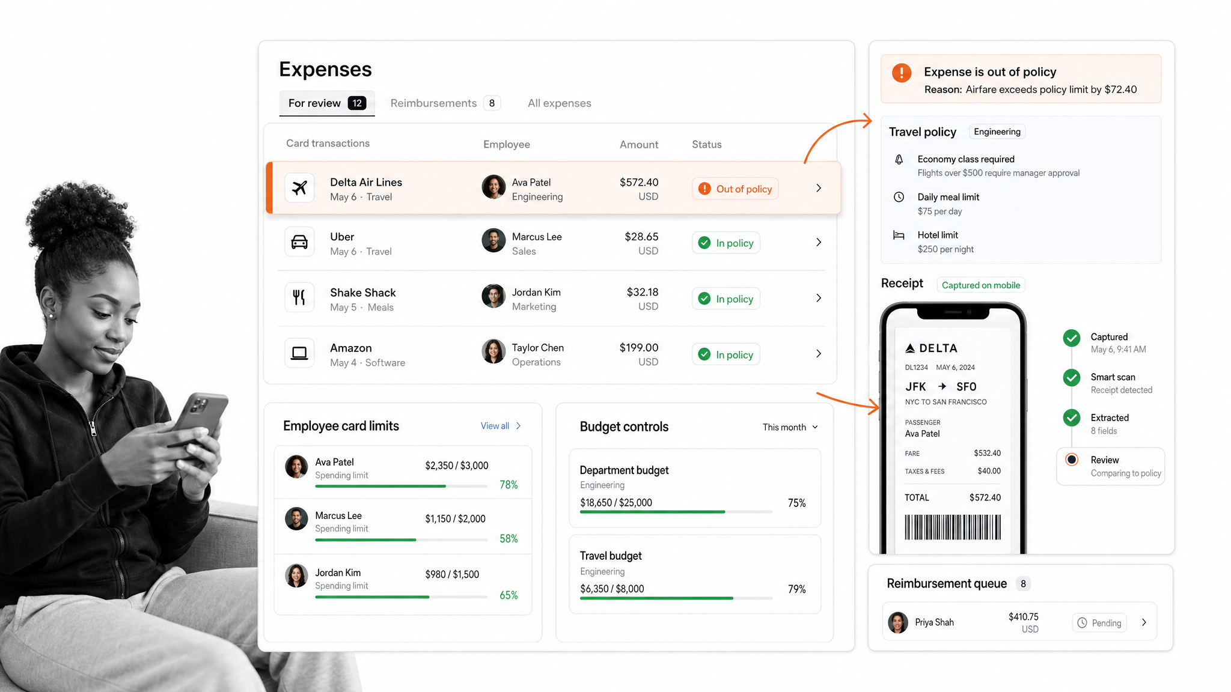Click the green check icon for the Extracted step
The width and height of the screenshot is (1231, 692).
[x=1071, y=417]
